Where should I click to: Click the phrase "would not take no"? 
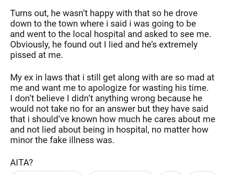click(x=45, y=108)
